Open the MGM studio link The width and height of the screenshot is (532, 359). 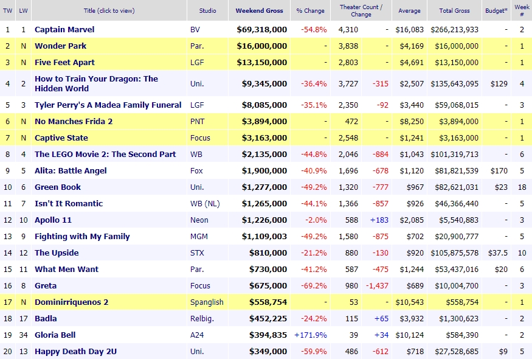199,236
